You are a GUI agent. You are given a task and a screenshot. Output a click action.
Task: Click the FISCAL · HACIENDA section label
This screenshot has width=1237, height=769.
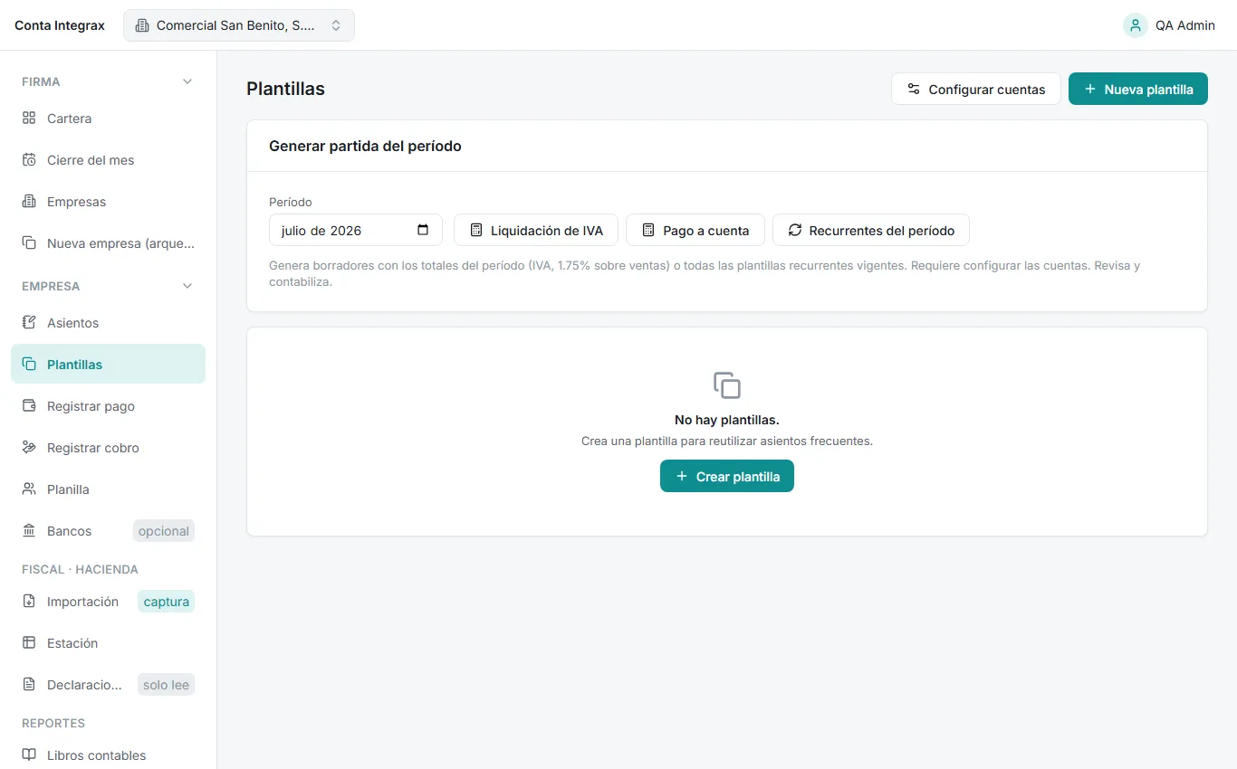[x=80, y=569]
